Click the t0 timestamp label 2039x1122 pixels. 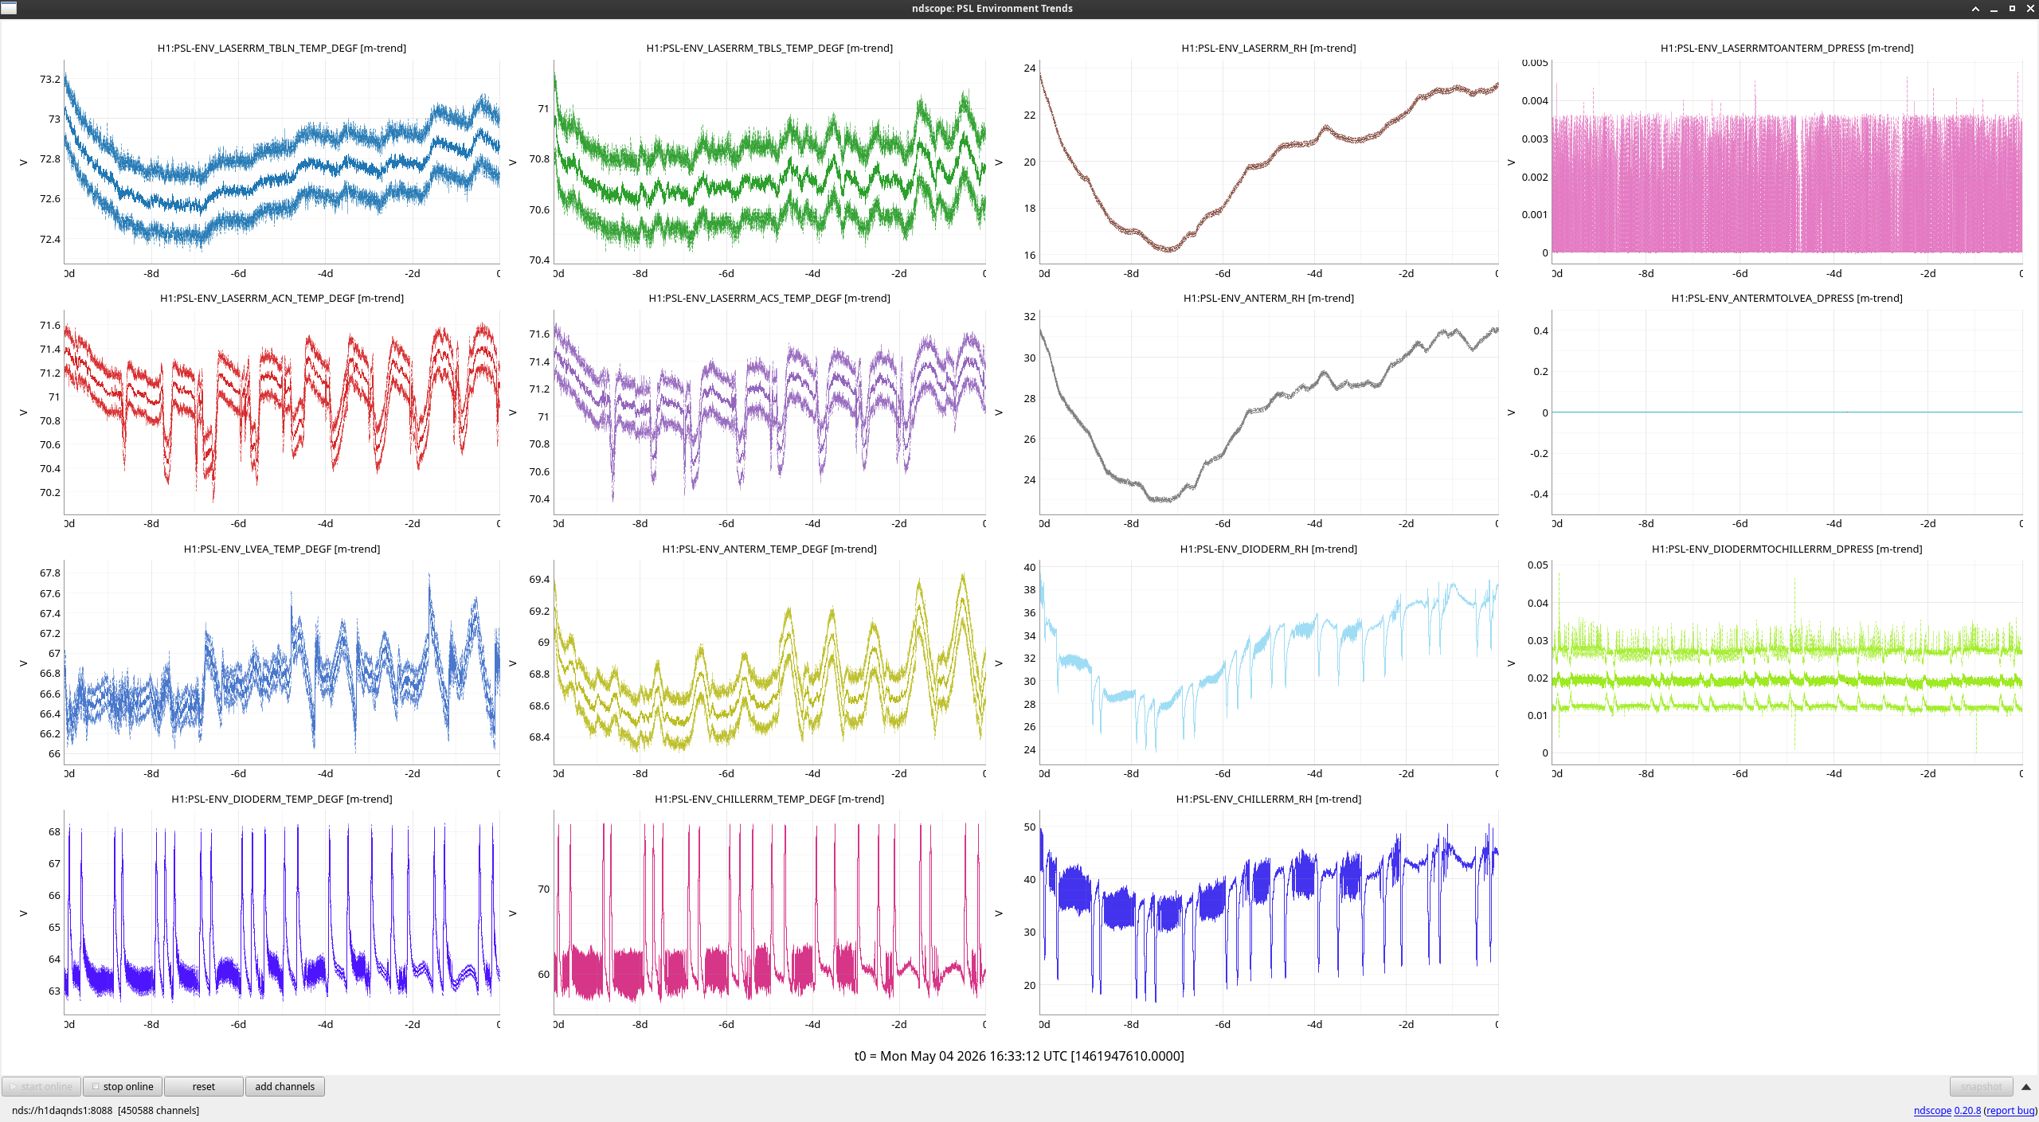[1019, 1056]
